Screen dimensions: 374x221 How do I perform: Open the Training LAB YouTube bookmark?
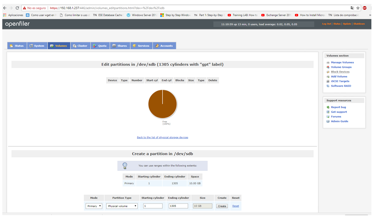(x=243, y=15)
